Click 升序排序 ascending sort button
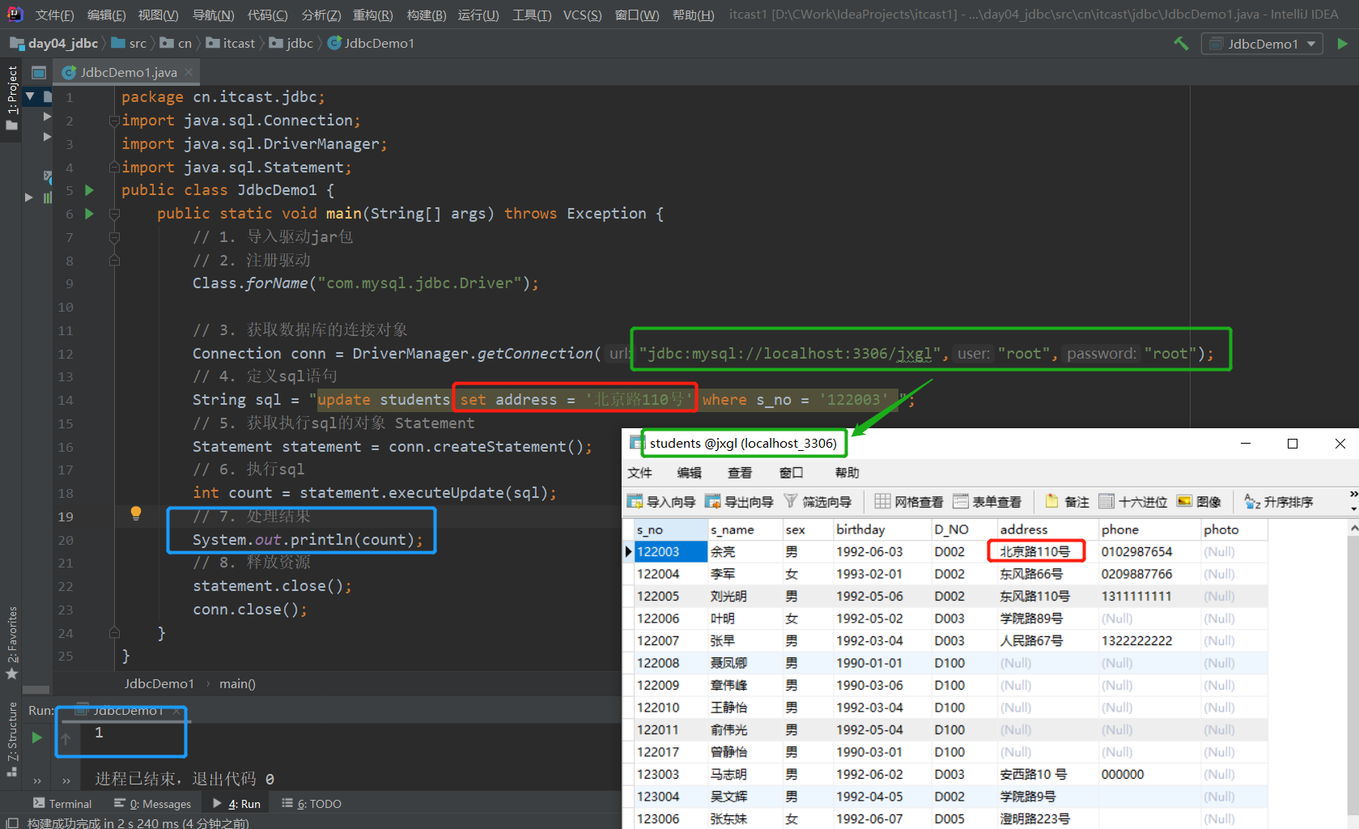Image resolution: width=1359 pixels, height=829 pixels. point(1279,502)
